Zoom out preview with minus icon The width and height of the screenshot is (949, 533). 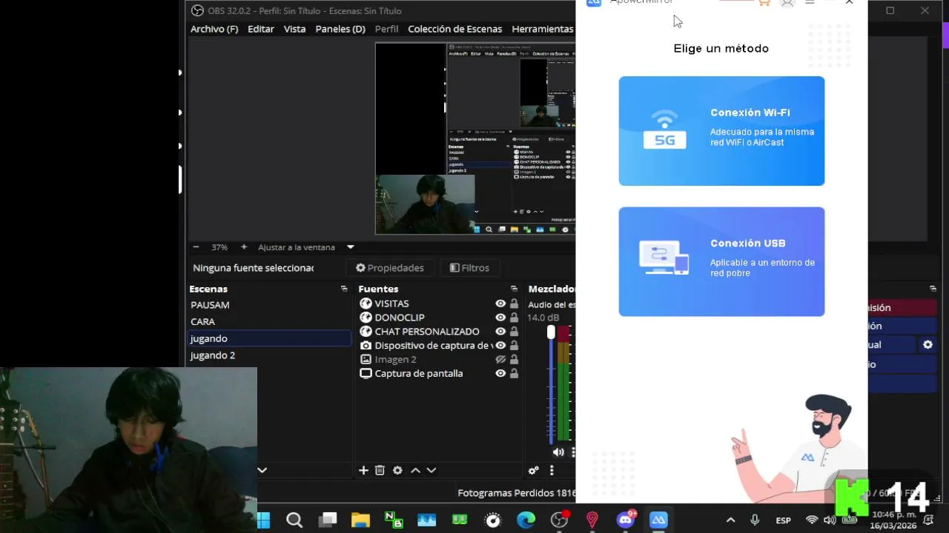pos(196,247)
